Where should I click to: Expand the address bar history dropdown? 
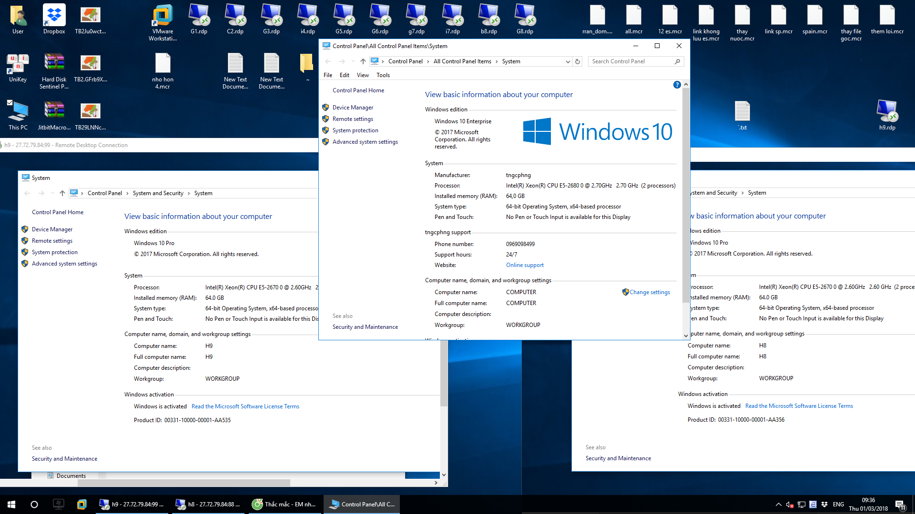(568, 61)
